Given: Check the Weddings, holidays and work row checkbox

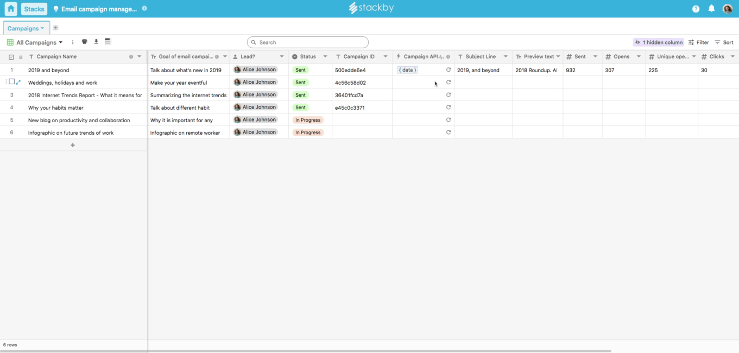Looking at the screenshot, I should [x=11, y=82].
